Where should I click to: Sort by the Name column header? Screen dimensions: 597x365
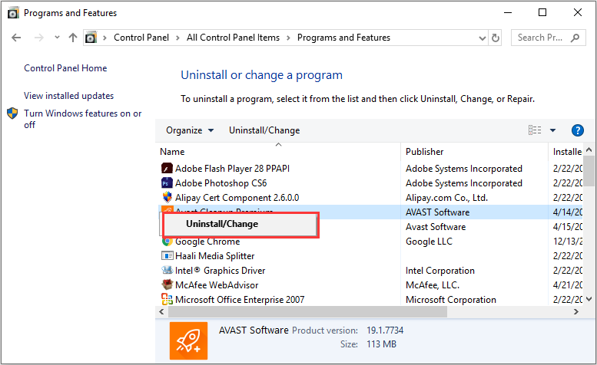coord(278,152)
